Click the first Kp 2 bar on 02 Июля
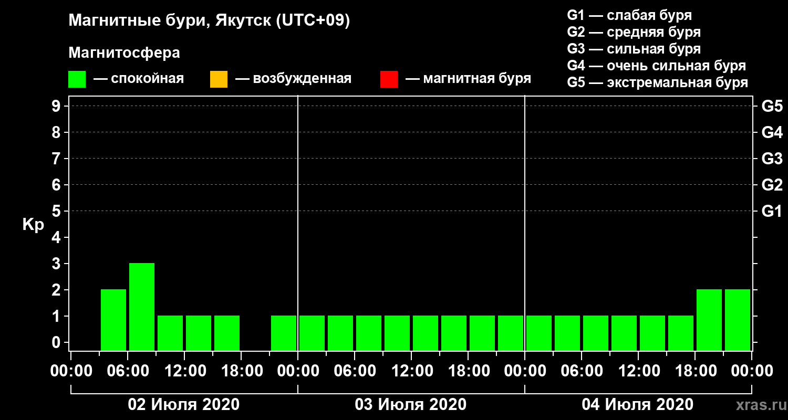This screenshot has height=420, width=788. click(113, 320)
